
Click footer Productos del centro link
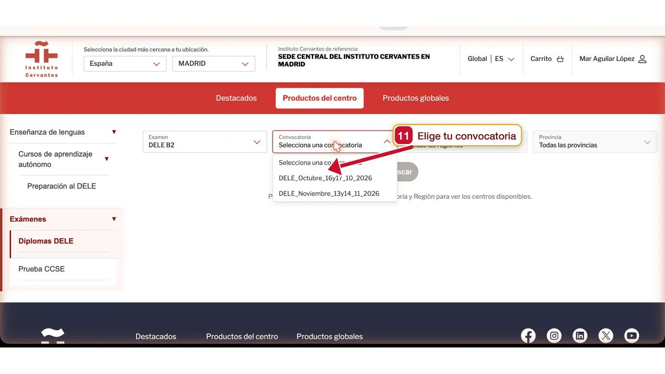[x=242, y=336]
